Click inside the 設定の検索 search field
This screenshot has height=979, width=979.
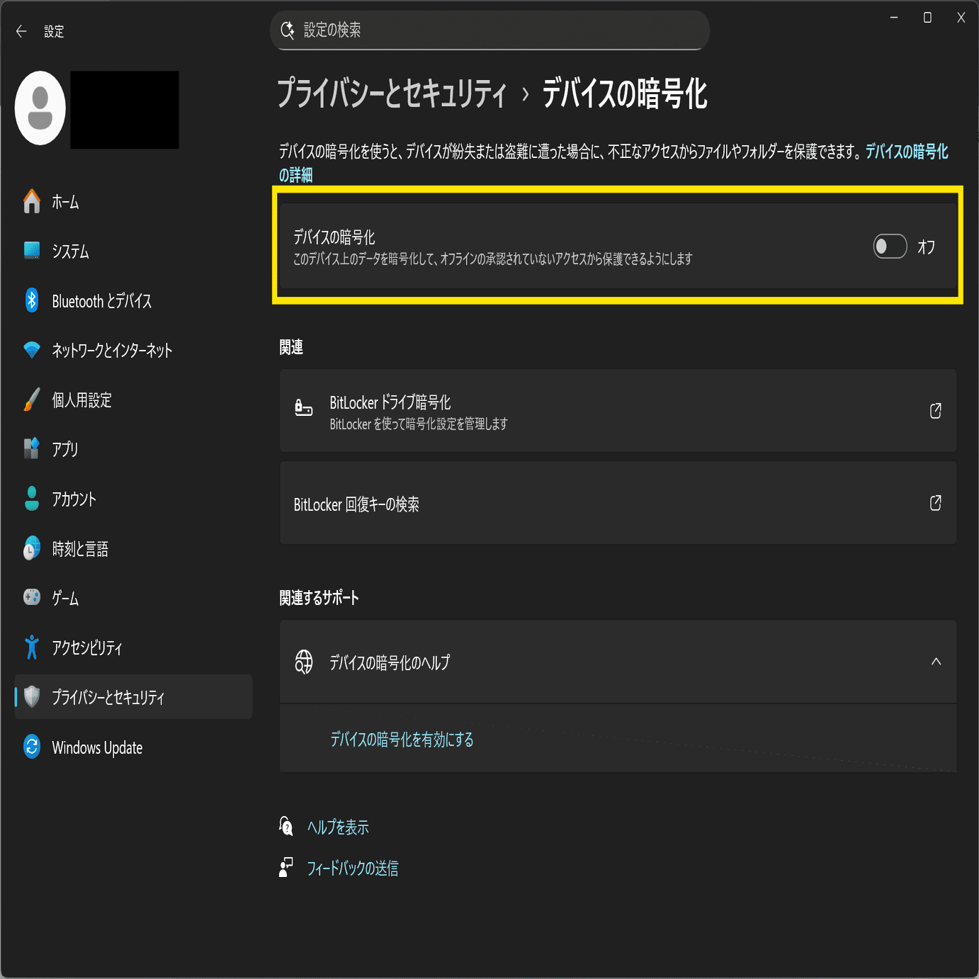point(489,30)
